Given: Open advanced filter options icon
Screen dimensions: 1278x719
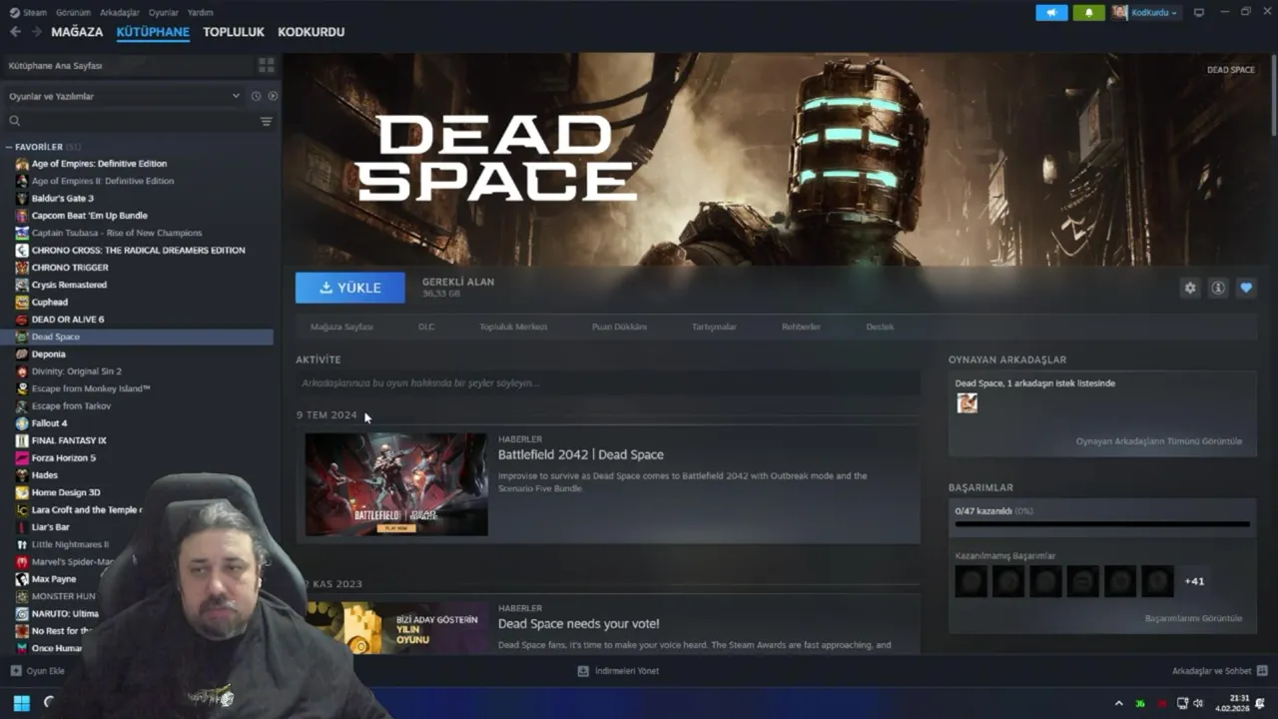Looking at the screenshot, I should coord(267,121).
